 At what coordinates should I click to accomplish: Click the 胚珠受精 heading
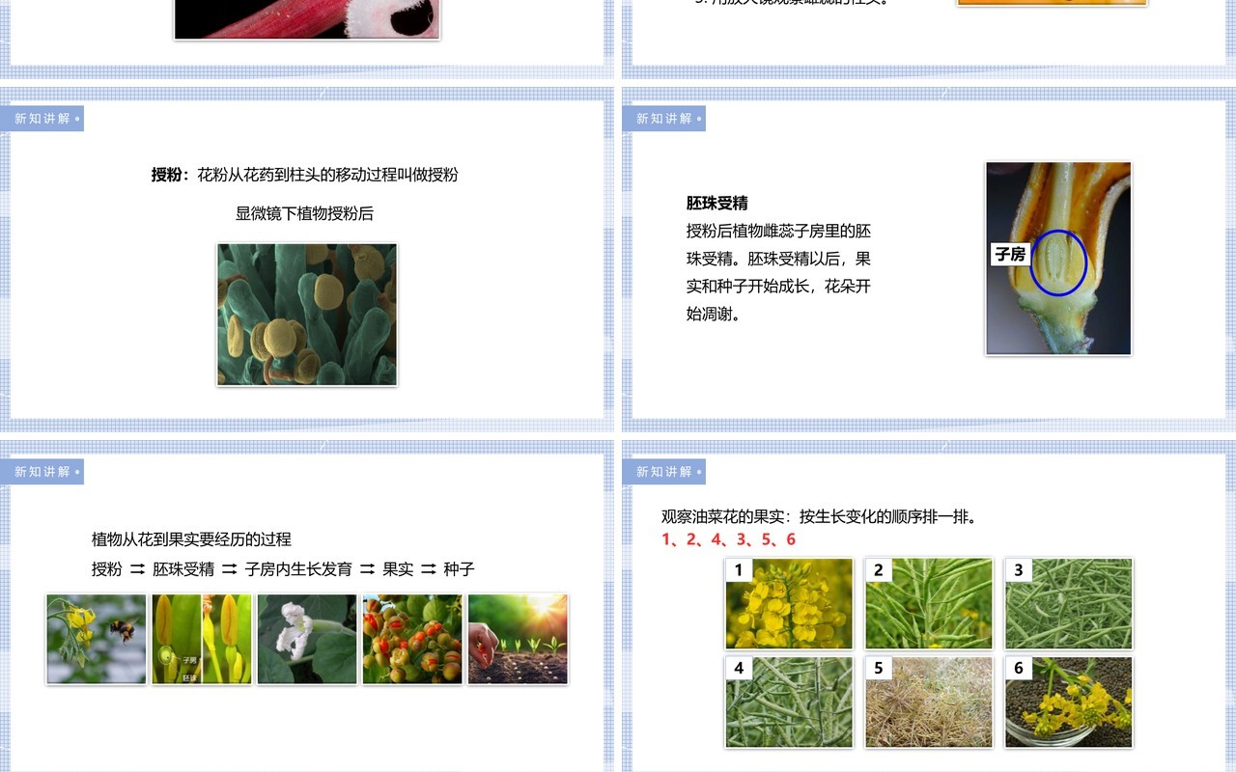(x=717, y=203)
